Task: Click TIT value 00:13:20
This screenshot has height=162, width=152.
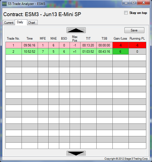Action: [88, 45]
